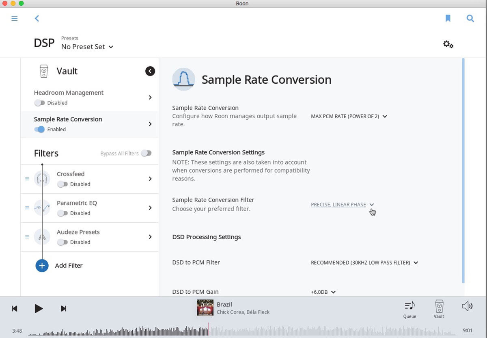The height and width of the screenshot is (338, 487).
Task: Click the Vault speaker icon in sidebar
Action: pyautogui.click(x=44, y=71)
